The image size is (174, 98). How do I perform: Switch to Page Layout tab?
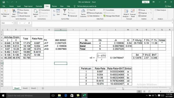click(x=28, y=6)
